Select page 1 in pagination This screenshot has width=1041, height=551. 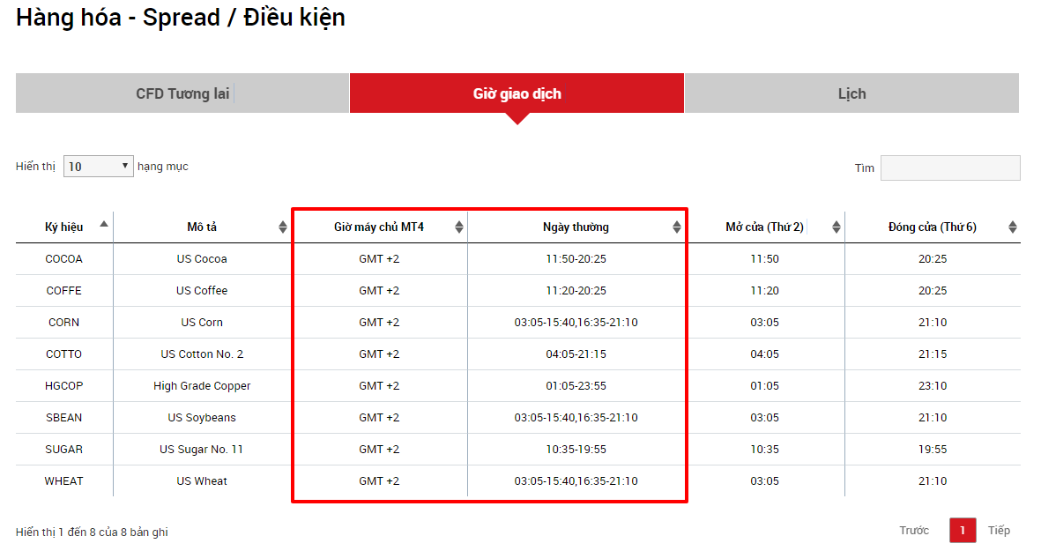pos(963,531)
